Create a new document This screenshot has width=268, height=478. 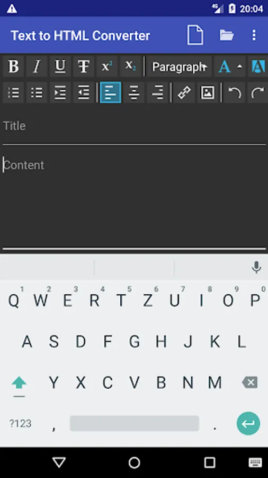195,36
